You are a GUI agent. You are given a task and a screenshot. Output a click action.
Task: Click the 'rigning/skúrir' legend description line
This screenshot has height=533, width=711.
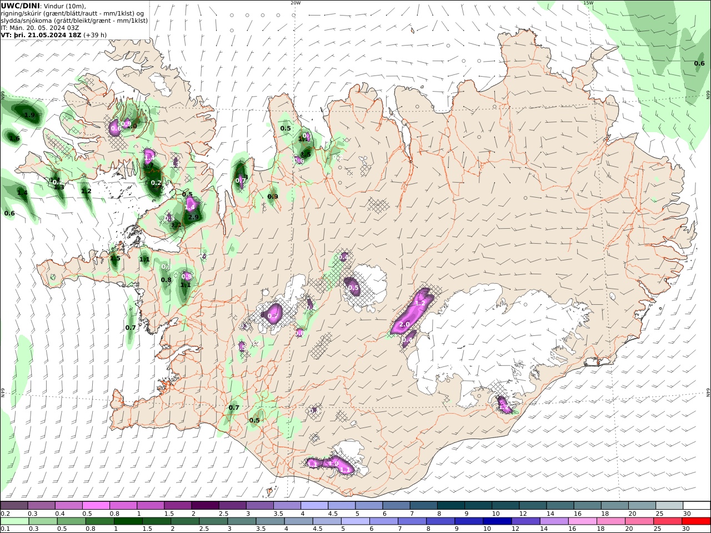tap(73, 13)
